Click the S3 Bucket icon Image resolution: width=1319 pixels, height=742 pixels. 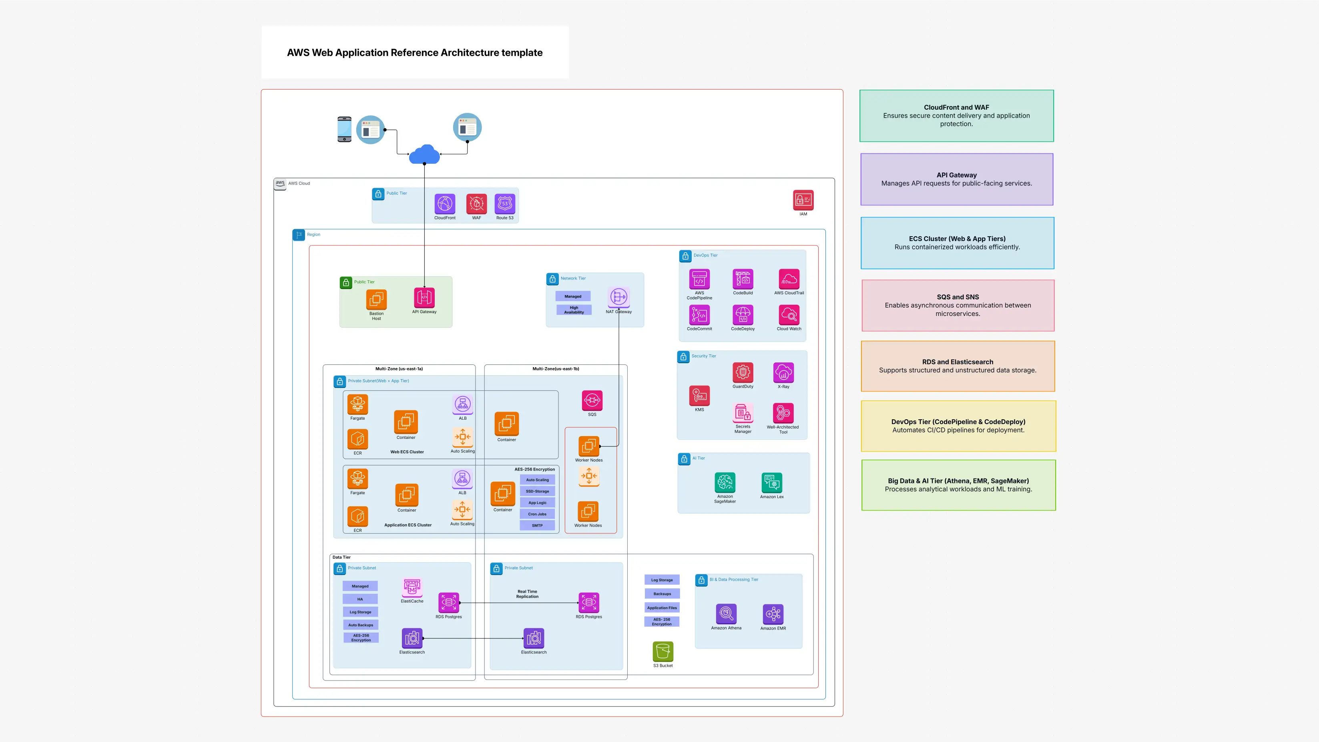tap(663, 652)
